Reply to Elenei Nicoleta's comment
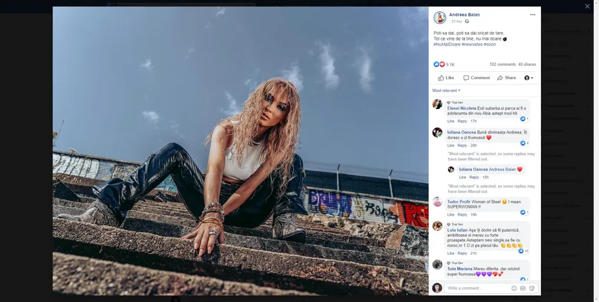 [x=462, y=121]
